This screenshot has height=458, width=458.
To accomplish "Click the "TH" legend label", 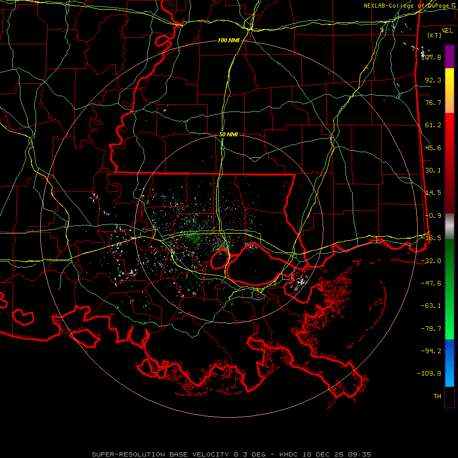I will (437, 396).
